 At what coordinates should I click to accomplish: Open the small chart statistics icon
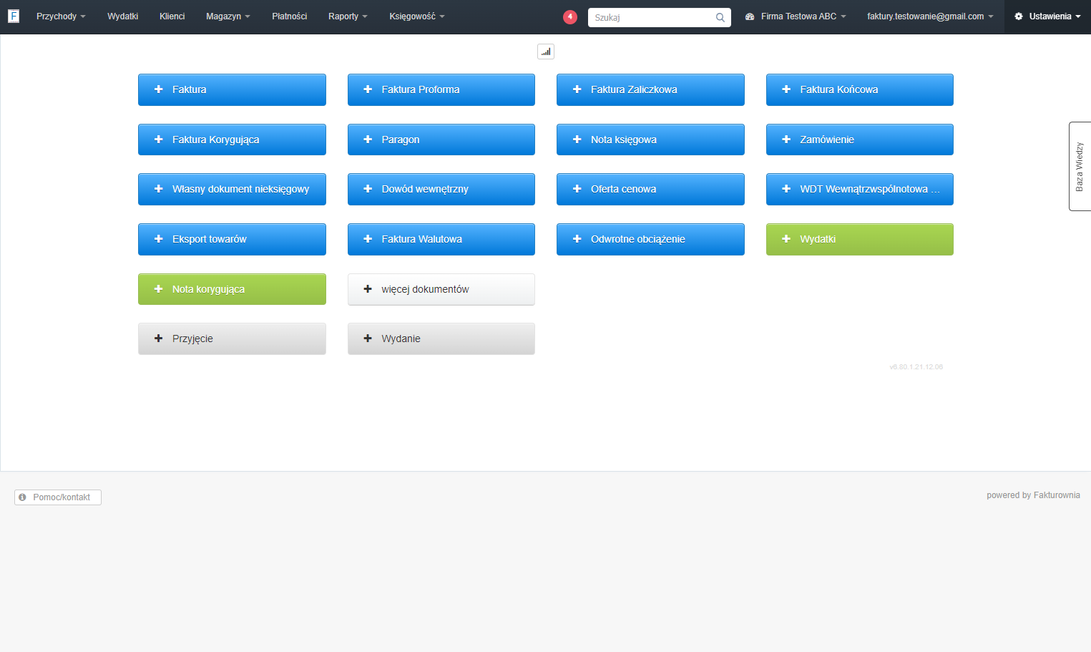pos(546,52)
